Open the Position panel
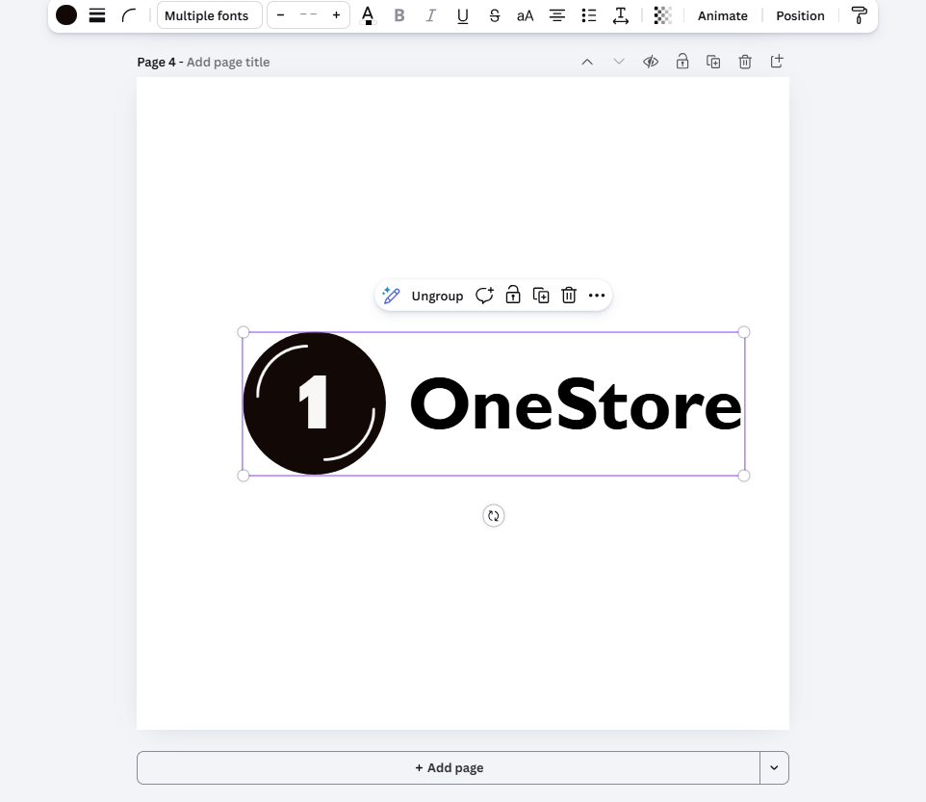 click(x=800, y=15)
